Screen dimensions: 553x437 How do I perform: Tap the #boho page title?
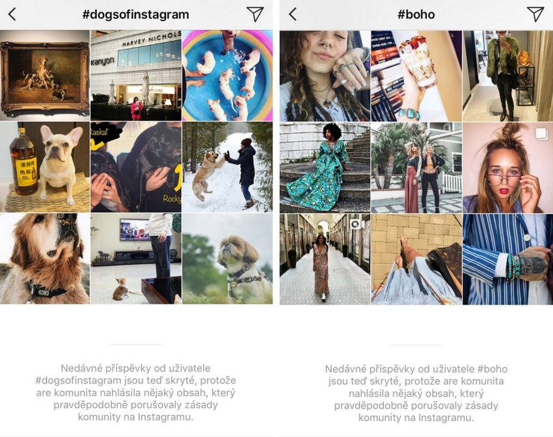point(416,14)
